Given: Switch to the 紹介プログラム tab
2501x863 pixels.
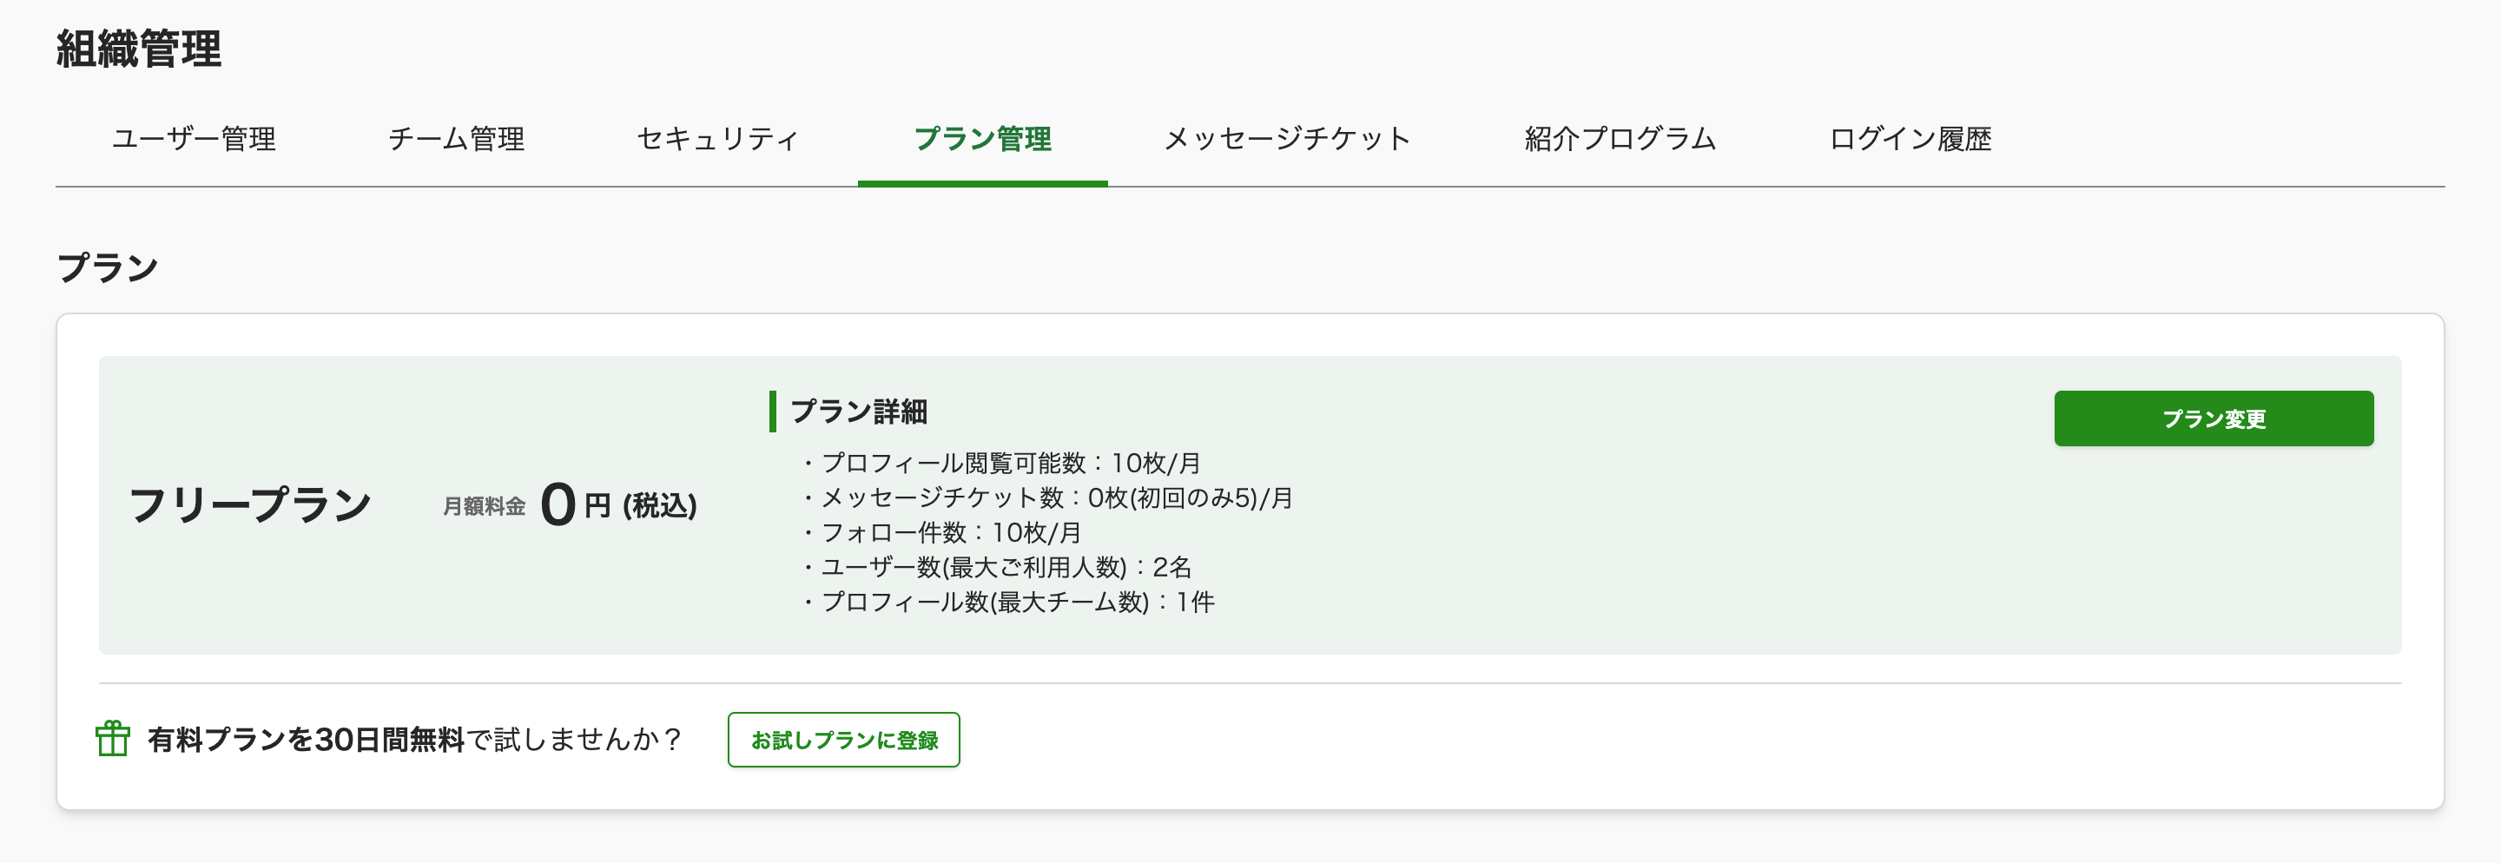Looking at the screenshot, I should pos(1620,139).
